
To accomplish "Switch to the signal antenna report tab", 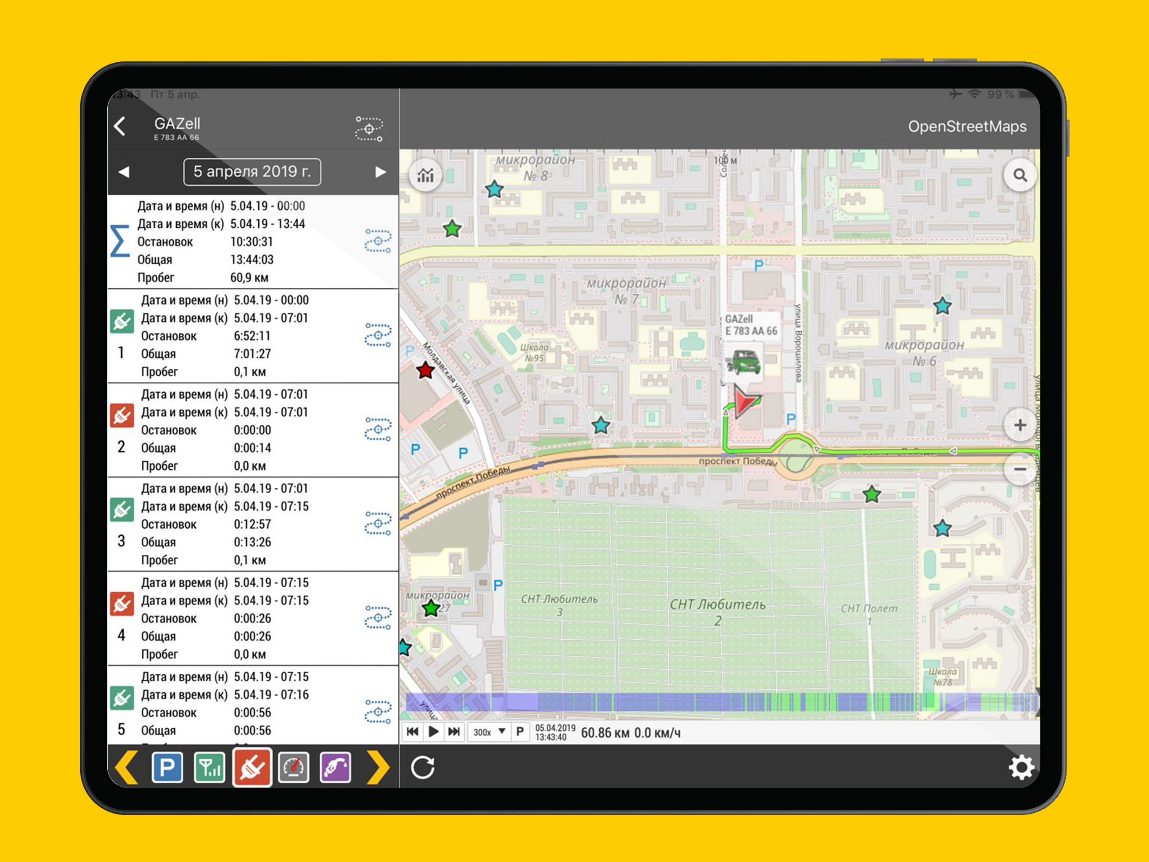I will tap(209, 767).
